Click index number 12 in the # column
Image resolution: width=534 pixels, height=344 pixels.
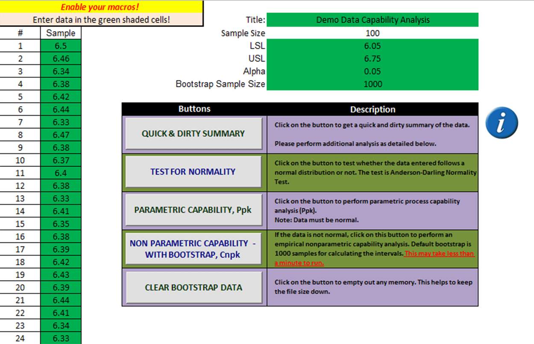pos(20,186)
